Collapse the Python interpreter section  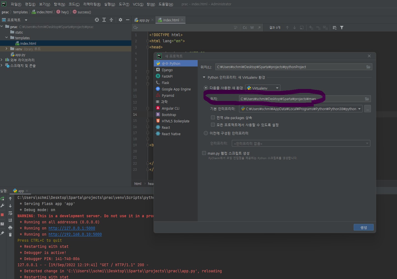point(204,77)
